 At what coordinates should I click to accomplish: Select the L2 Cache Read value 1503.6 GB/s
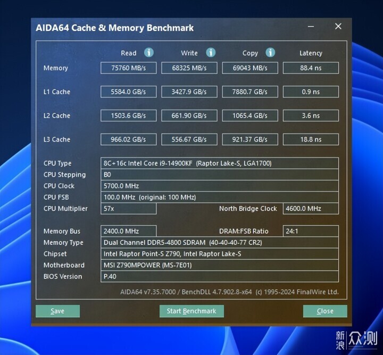point(129,115)
